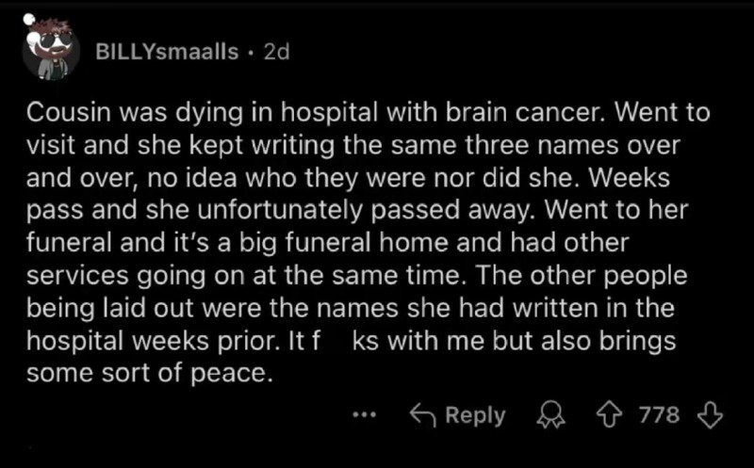Click the Reply text label

coord(475,415)
